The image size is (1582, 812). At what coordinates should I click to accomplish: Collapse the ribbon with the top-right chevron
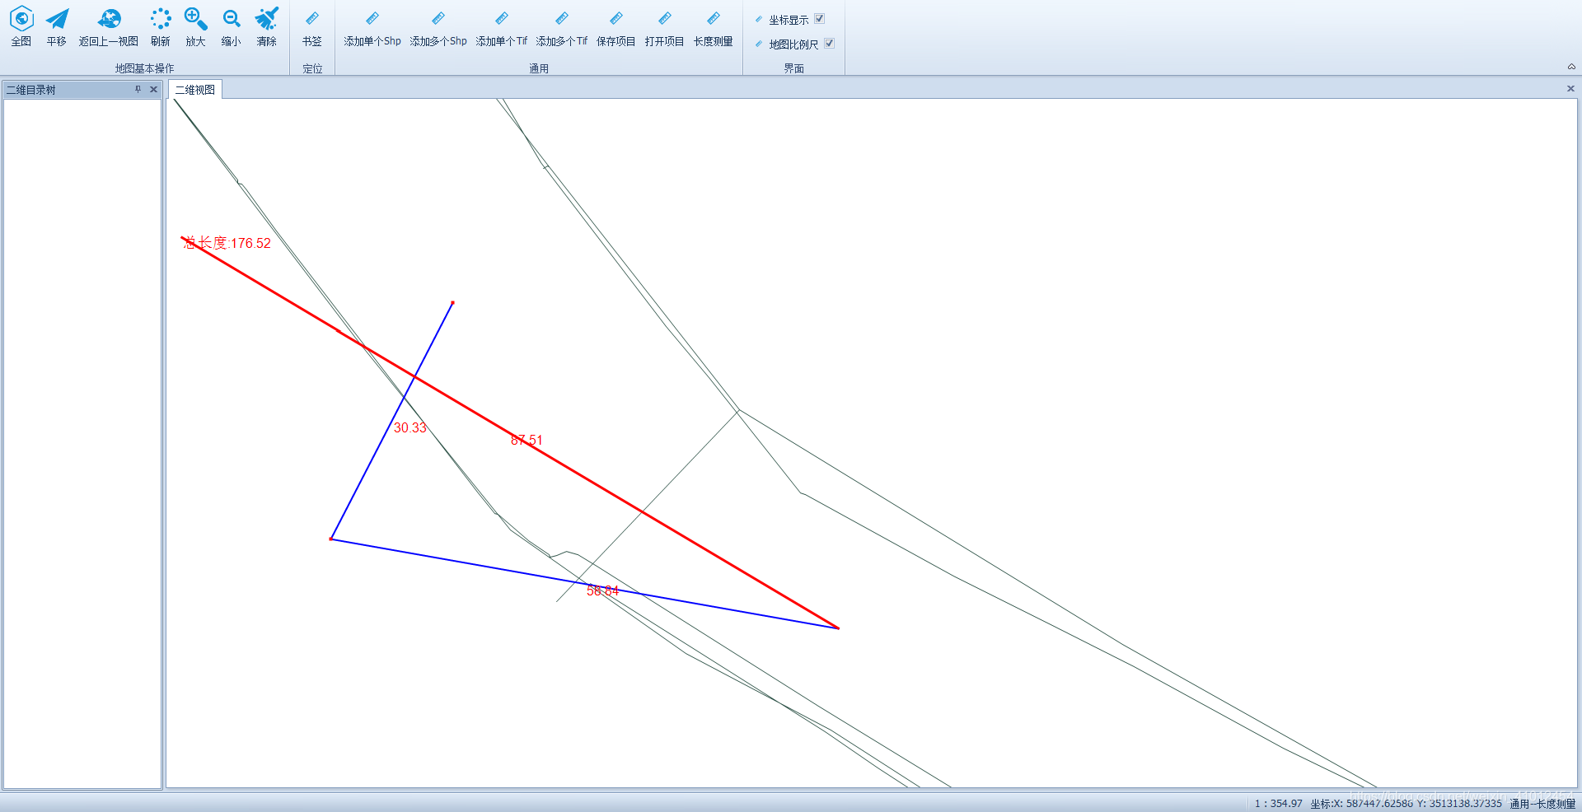tap(1571, 67)
